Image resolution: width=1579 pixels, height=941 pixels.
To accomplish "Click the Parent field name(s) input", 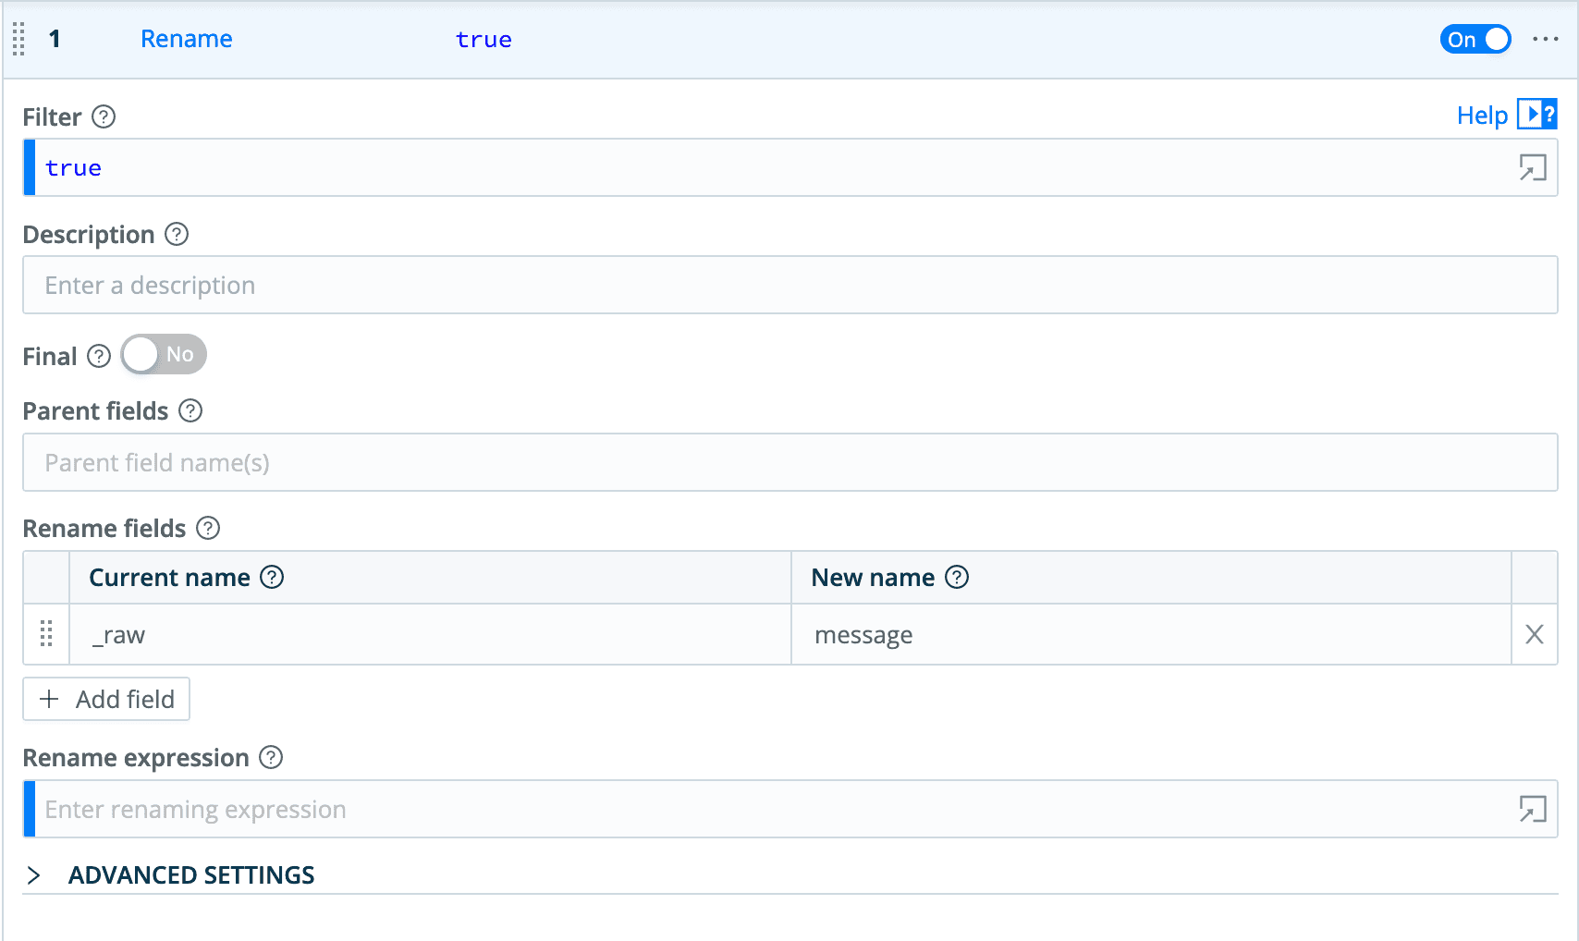I will click(x=789, y=463).
